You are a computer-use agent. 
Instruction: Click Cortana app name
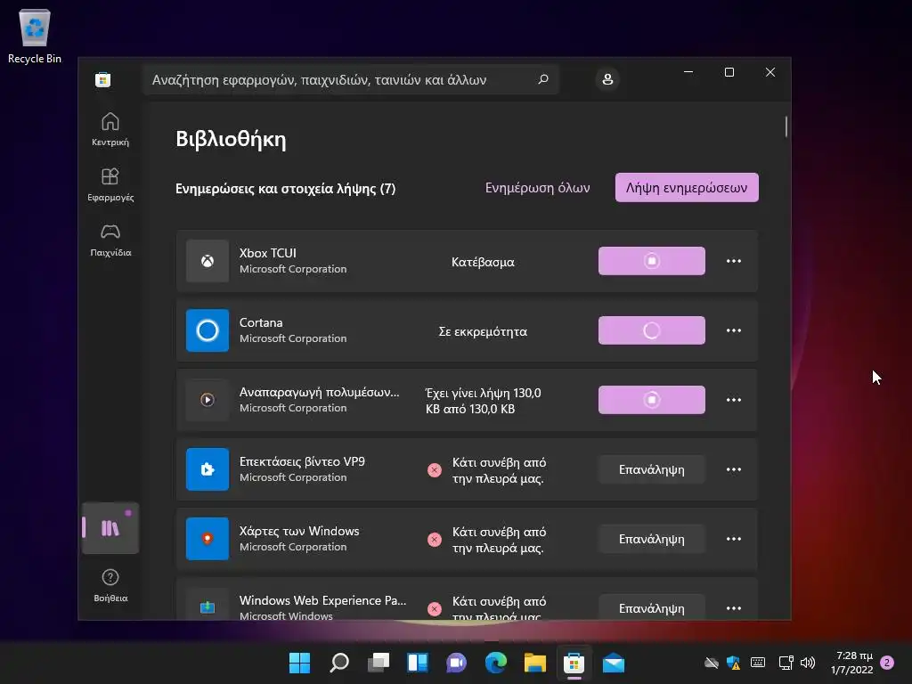click(261, 322)
